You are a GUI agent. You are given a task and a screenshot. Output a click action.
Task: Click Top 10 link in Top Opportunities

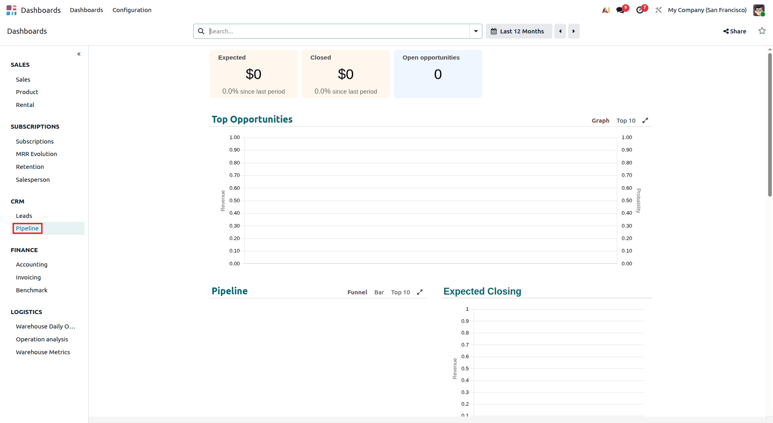(626, 121)
